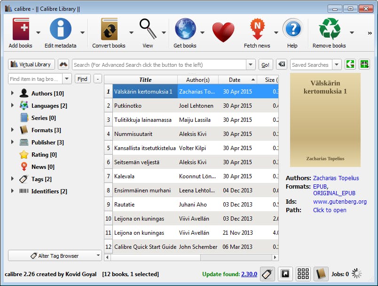This screenshot has width=378, height=286.
Task: Click in the main search input field
Action: click(x=159, y=64)
